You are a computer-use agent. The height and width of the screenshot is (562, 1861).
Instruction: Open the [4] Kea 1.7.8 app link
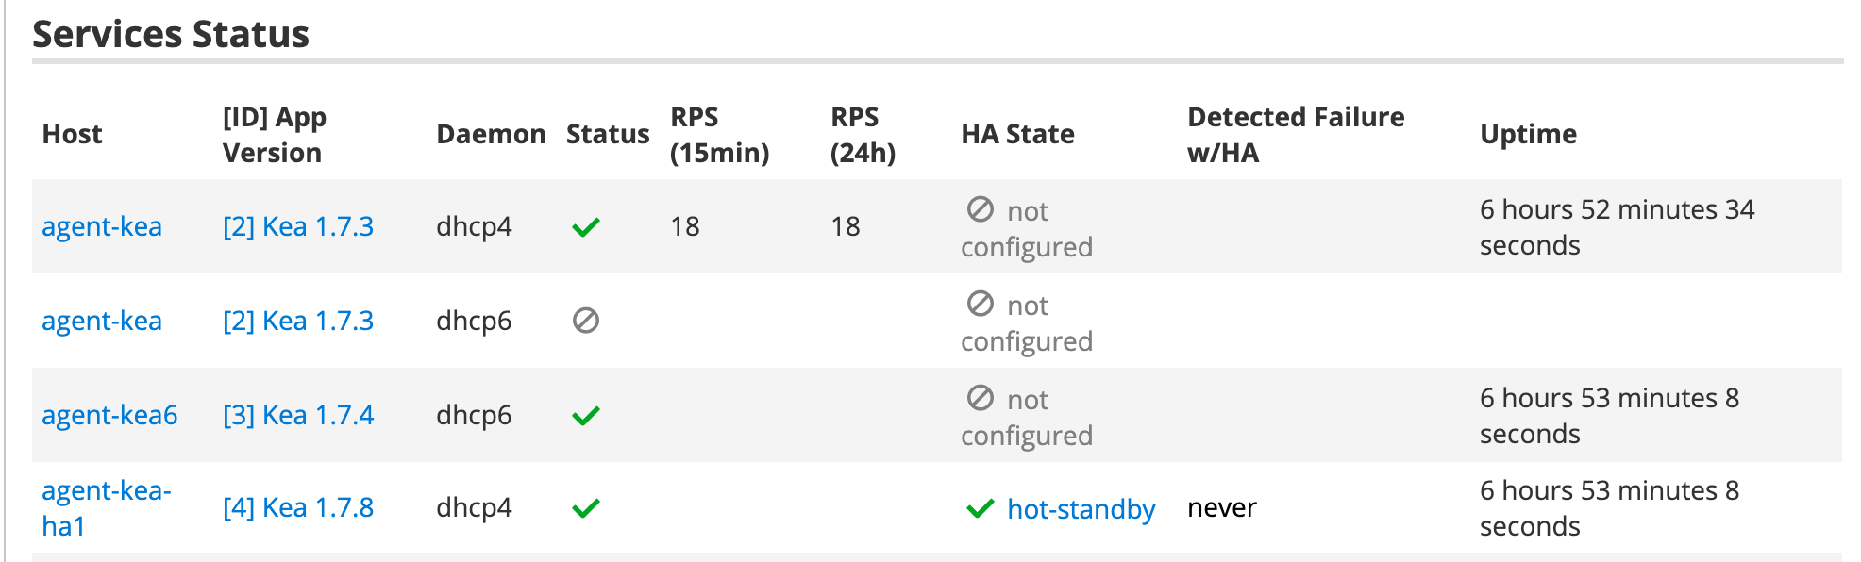click(x=298, y=507)
